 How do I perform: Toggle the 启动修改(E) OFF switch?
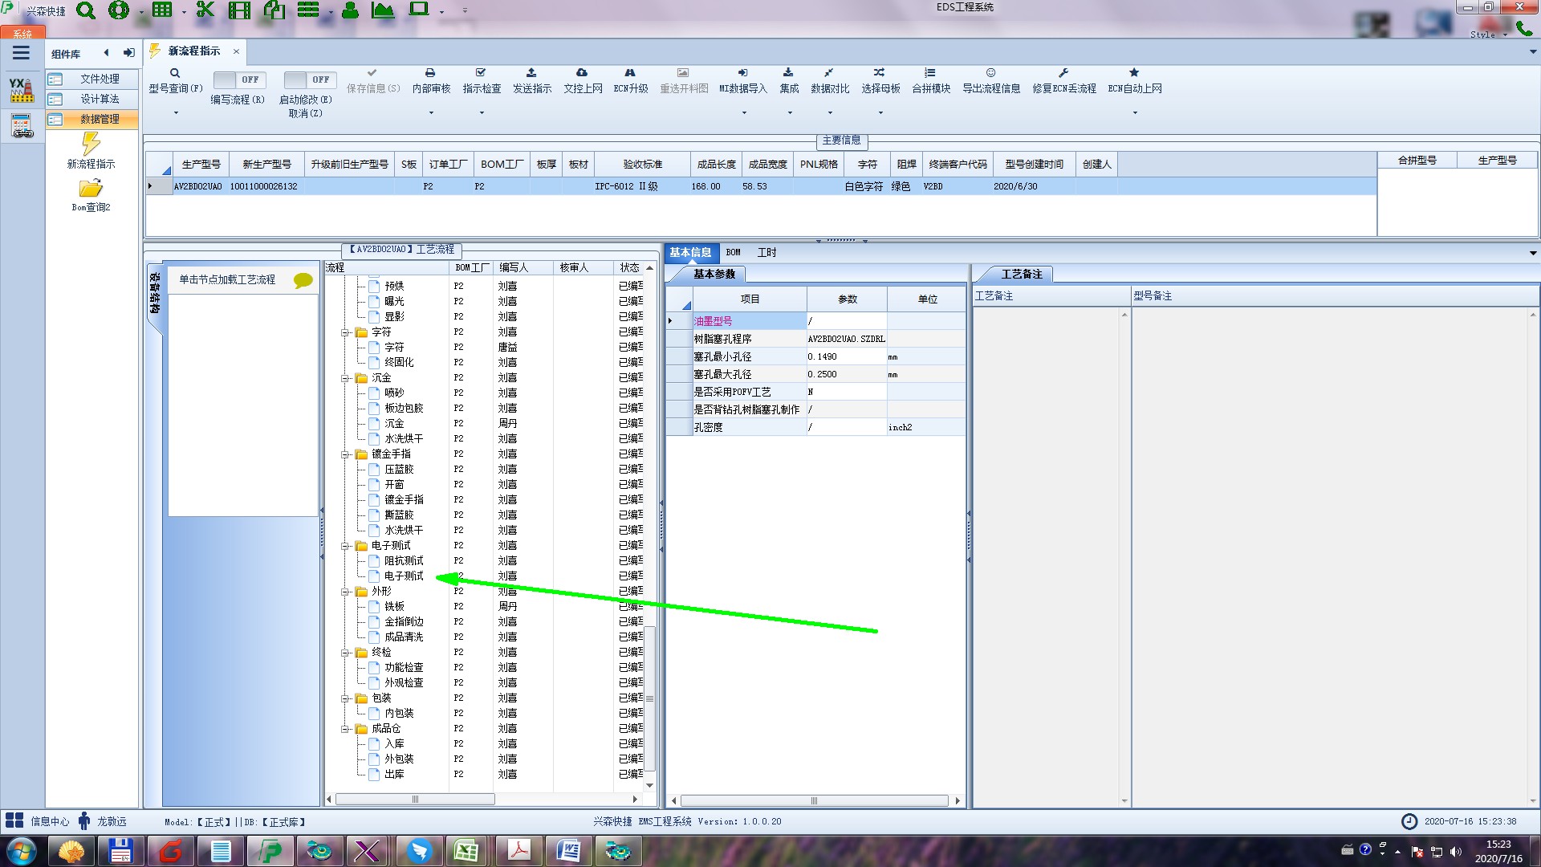[x=308, y=79]
